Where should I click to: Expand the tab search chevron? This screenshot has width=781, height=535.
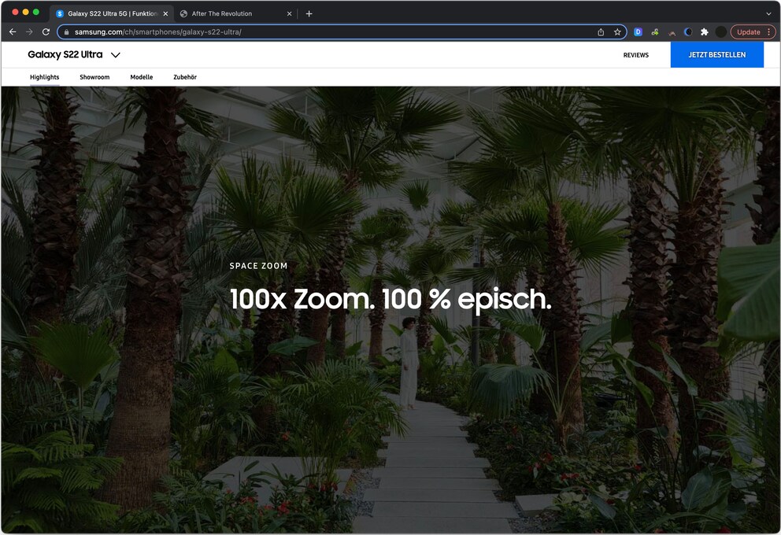(768, 13)
